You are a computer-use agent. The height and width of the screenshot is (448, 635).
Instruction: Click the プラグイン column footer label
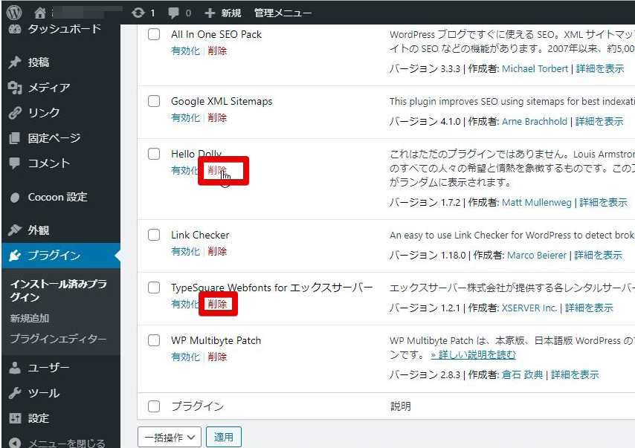click(x=197, y=406)
